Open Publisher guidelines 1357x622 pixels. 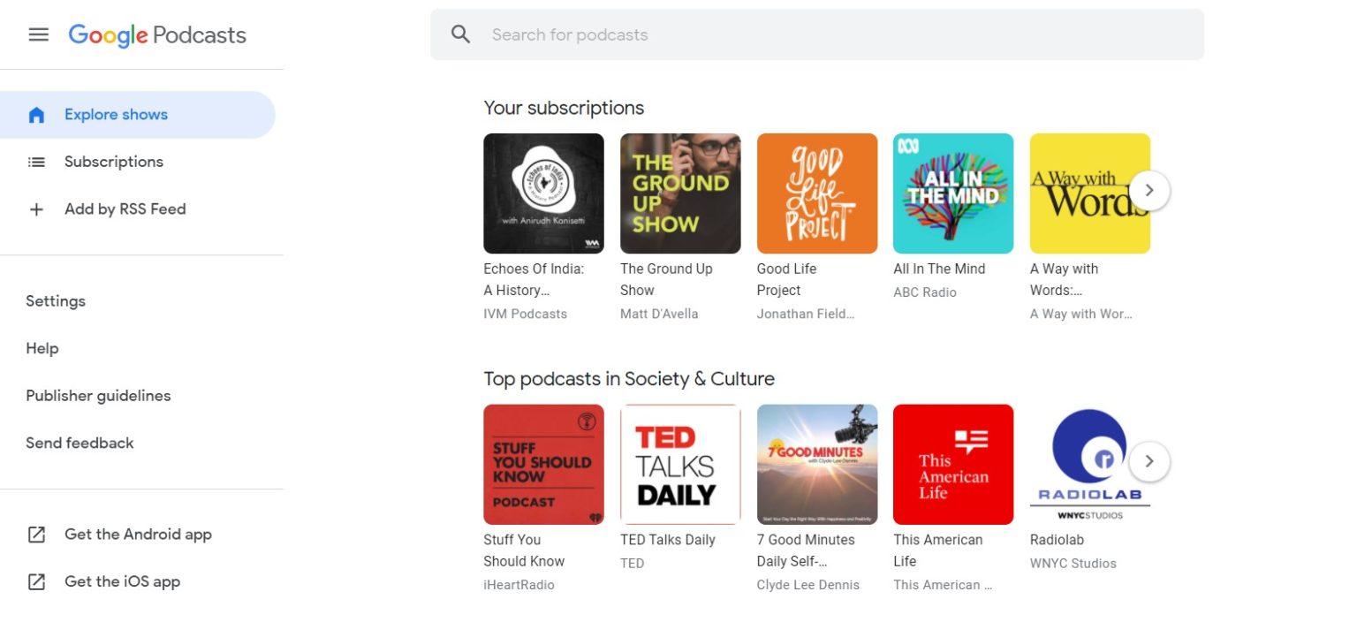click(98, 396)
